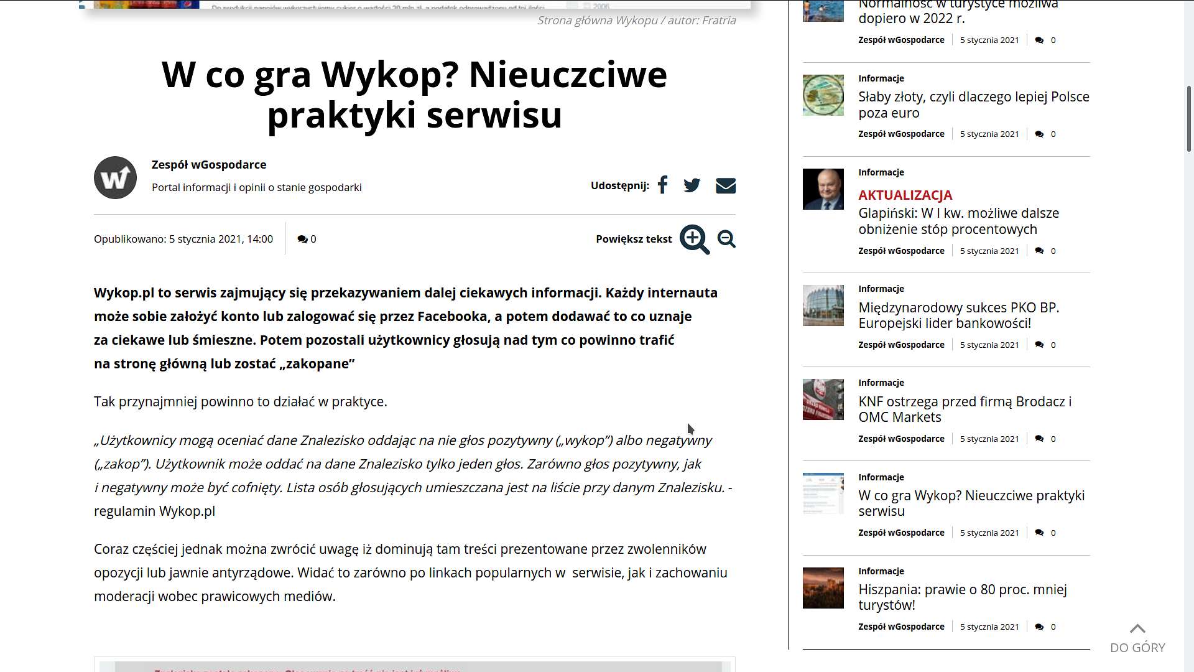Click the caption Strona główna Wykopu / autor: Fratria
1194x672 pixels.
click(x=636, y=21)
